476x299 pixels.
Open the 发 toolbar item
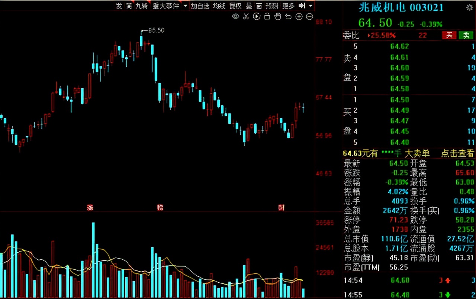click(119, 6)
